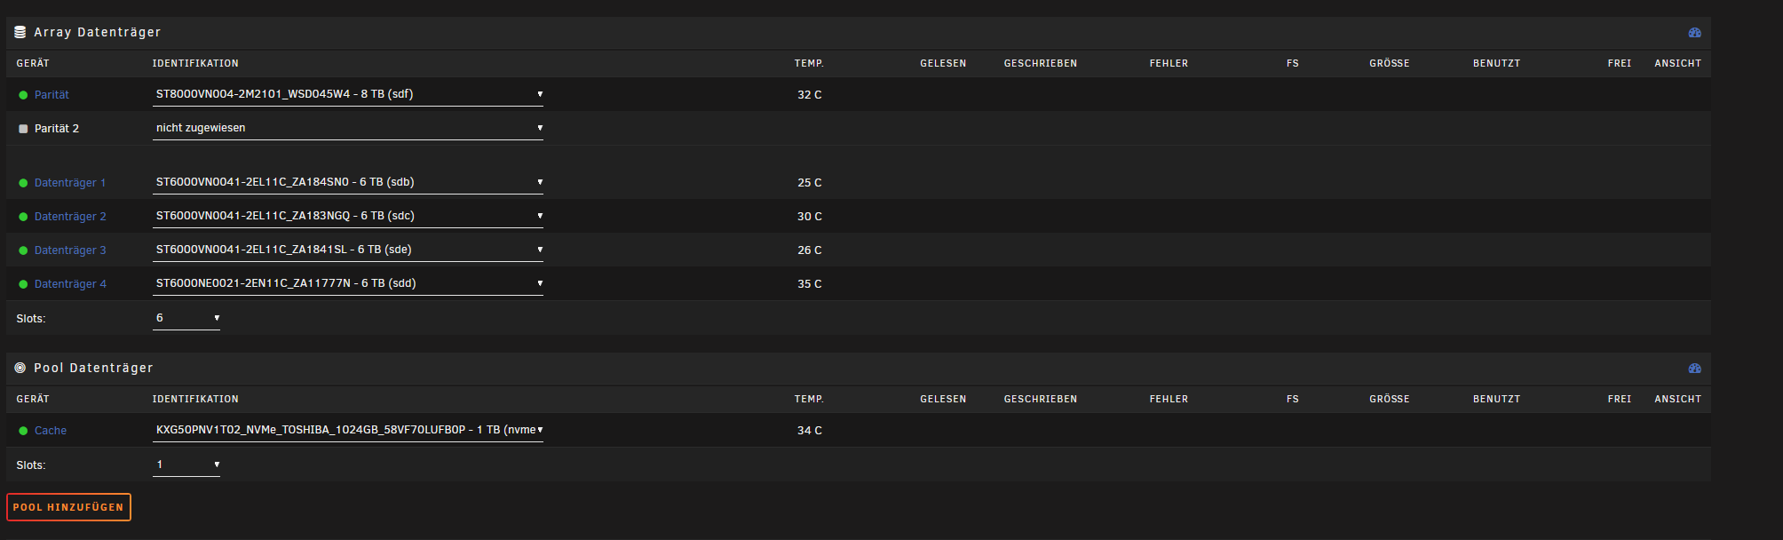
Task: Click the Pool Datenträger disc icon
Action: 20,368
